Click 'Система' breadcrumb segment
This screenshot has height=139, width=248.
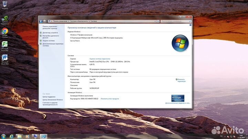[x=94, y=21]
